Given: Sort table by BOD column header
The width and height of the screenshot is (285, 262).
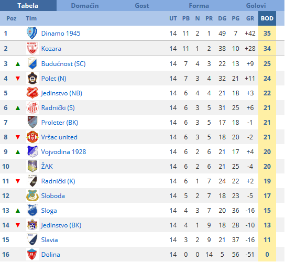Looking at the screenshot, I should [267, 18].
